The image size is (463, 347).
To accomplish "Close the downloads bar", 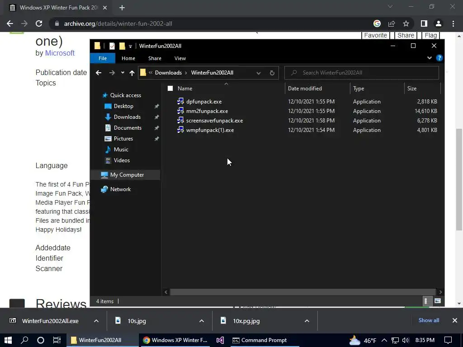I will [x=455, y=320].
